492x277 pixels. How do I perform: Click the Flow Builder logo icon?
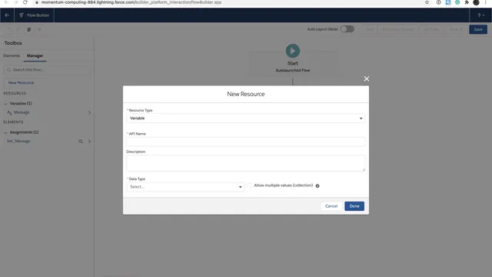22,15
